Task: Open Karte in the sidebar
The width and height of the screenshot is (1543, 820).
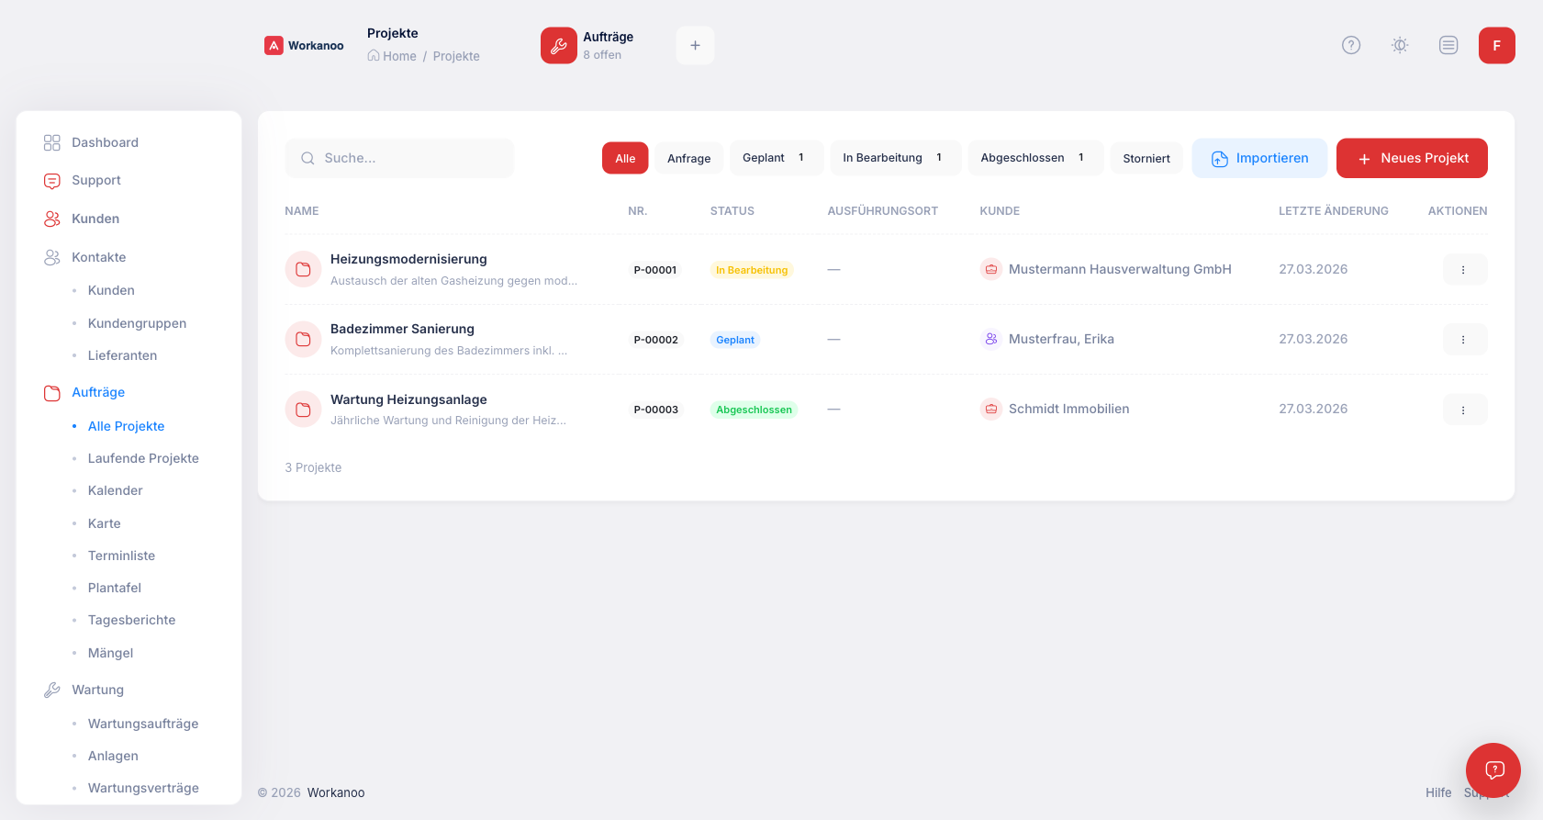Action: [104, 523]
